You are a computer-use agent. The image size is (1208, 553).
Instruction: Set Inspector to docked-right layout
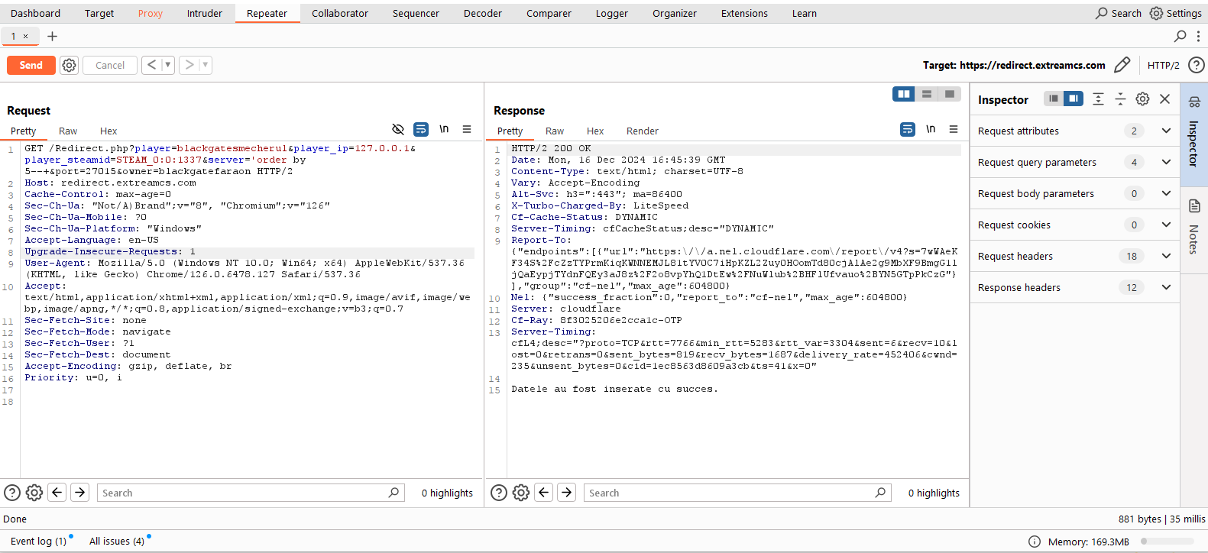pyautogui.click(x=1074, y=99)
